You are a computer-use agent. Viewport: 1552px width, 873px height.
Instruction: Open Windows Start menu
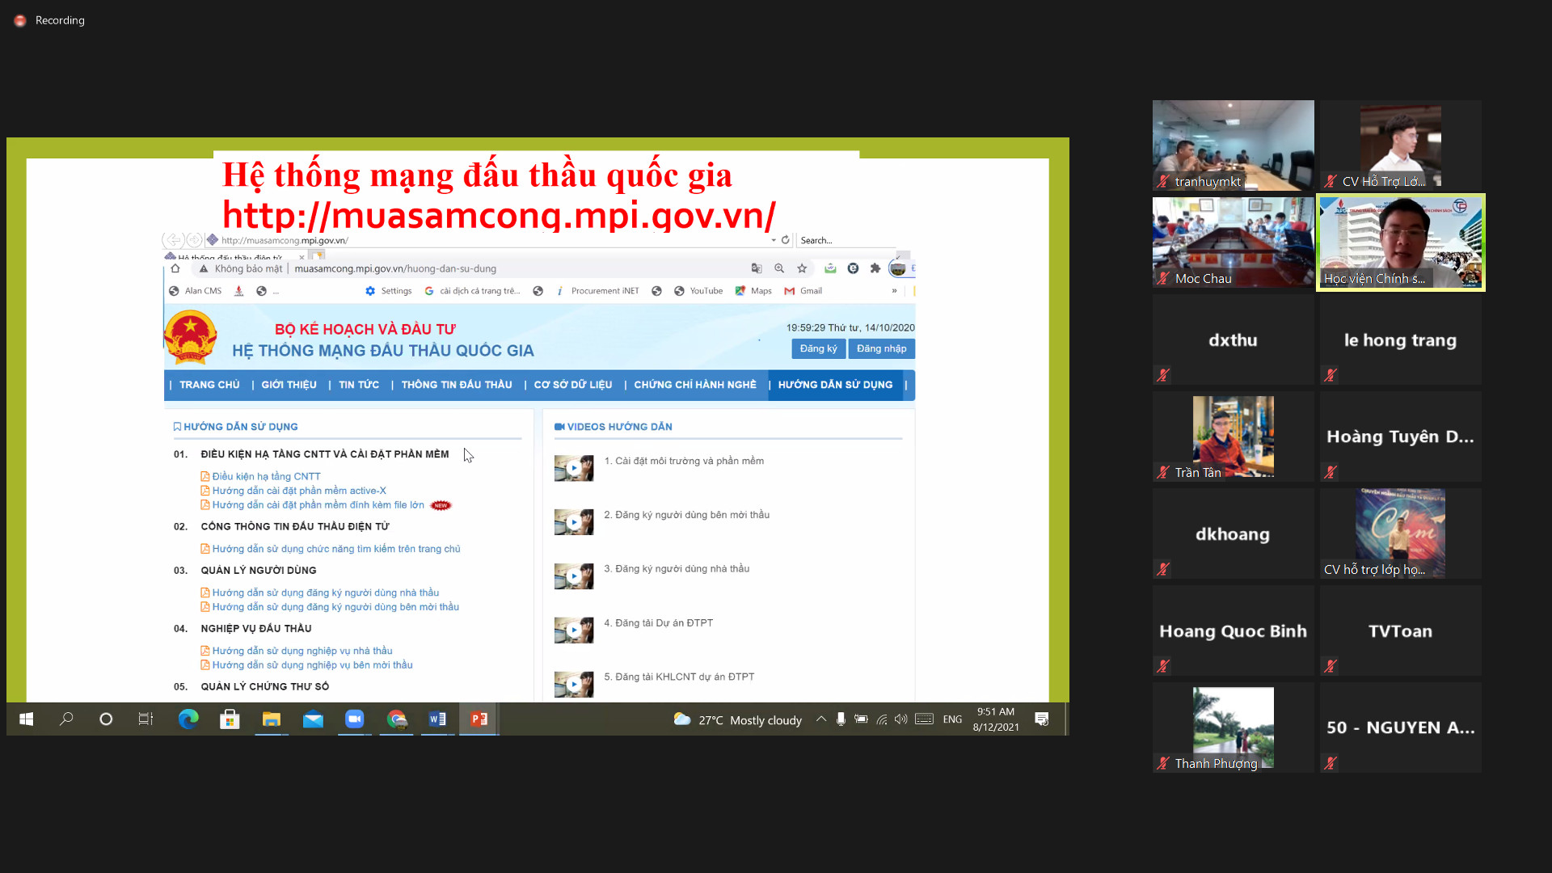(26, 719)
